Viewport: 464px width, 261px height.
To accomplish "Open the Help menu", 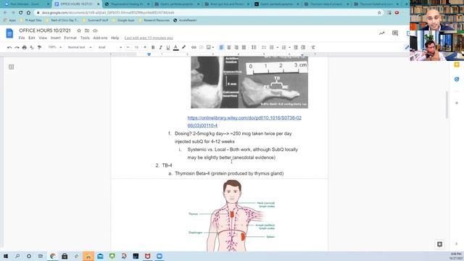I will click(115, 38).
